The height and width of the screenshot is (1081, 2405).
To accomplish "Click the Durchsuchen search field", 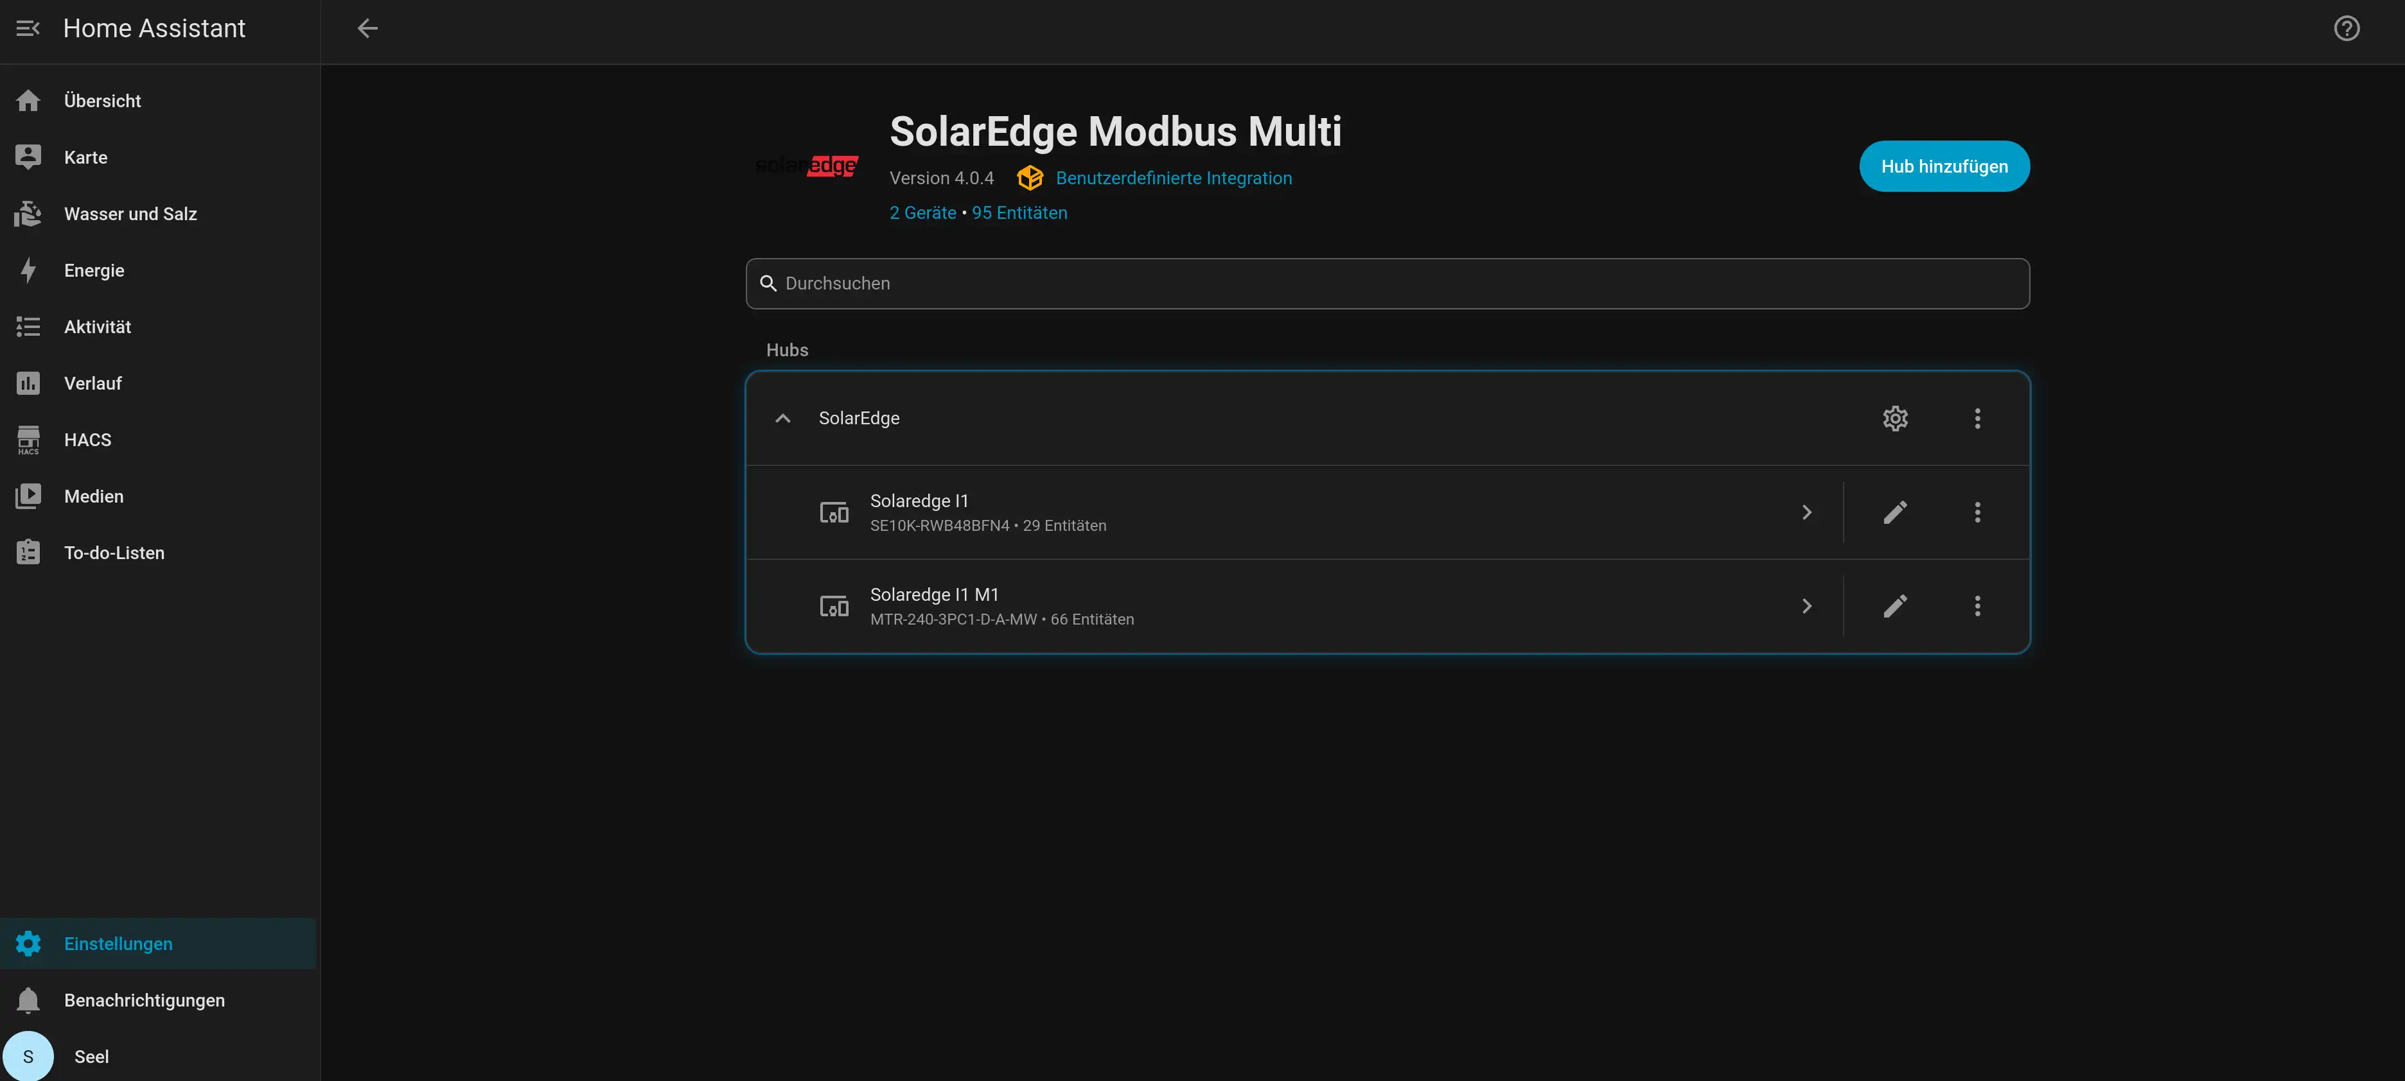I will point(1387,284).
